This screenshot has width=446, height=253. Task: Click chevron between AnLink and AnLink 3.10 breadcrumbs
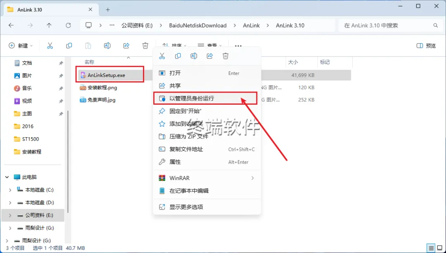(268, 25)
